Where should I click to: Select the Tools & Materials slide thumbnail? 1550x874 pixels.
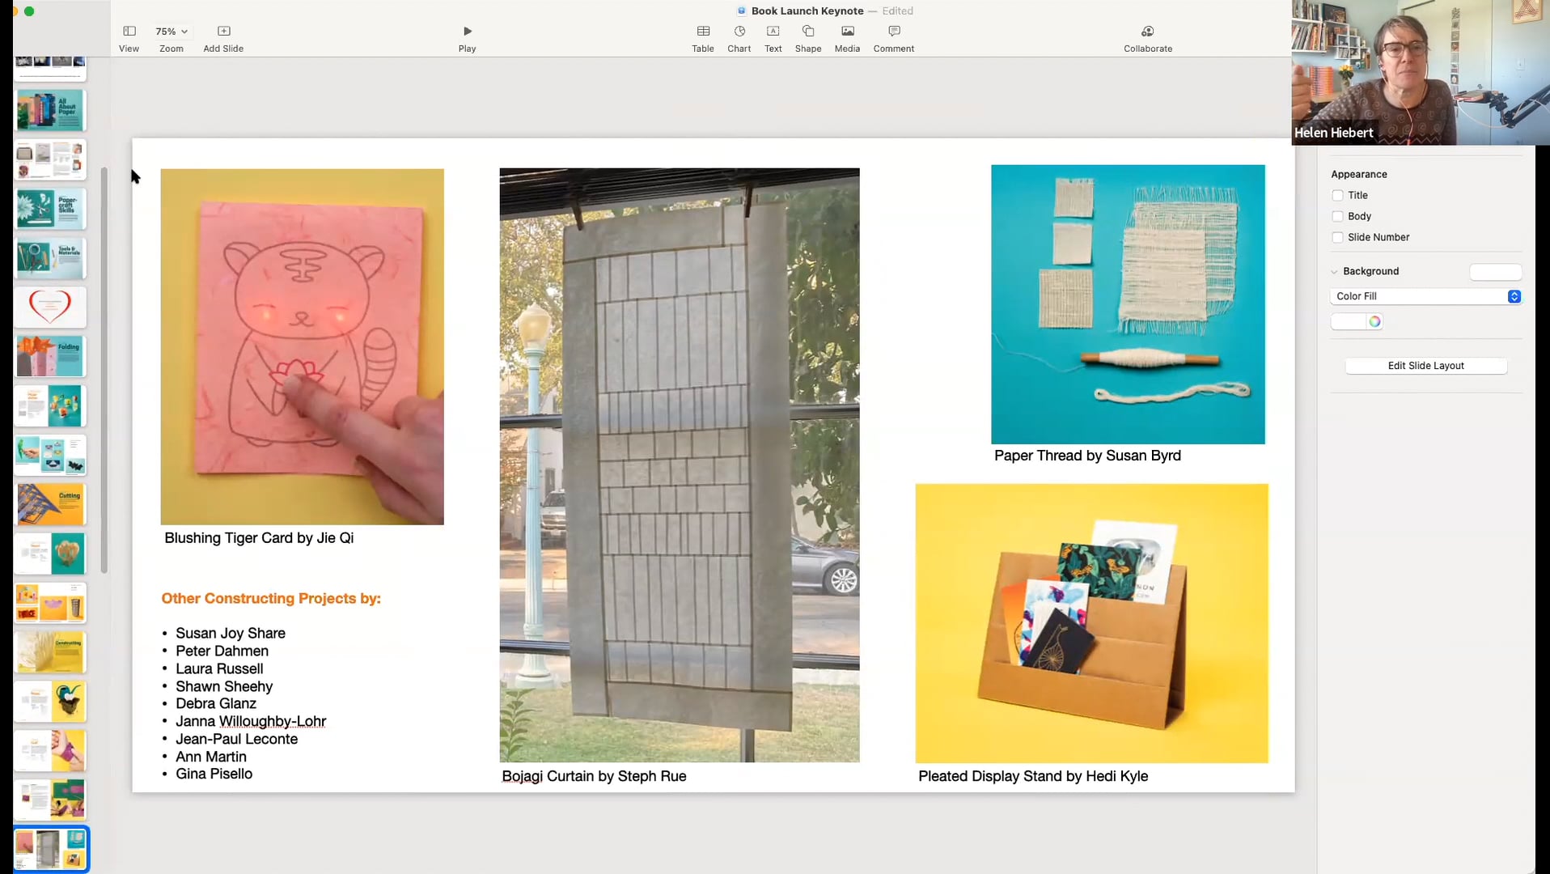click(50, 258)
